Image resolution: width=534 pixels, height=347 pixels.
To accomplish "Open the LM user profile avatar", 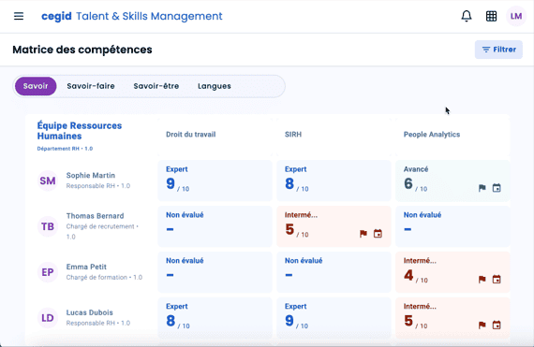I will tap(516, 16).
